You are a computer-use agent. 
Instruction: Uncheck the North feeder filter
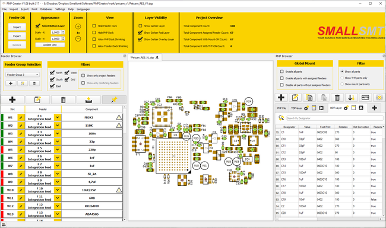(x=52, y=73)
